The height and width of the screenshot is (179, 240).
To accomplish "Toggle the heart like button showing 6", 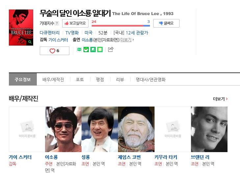I will tap(55, 51).
